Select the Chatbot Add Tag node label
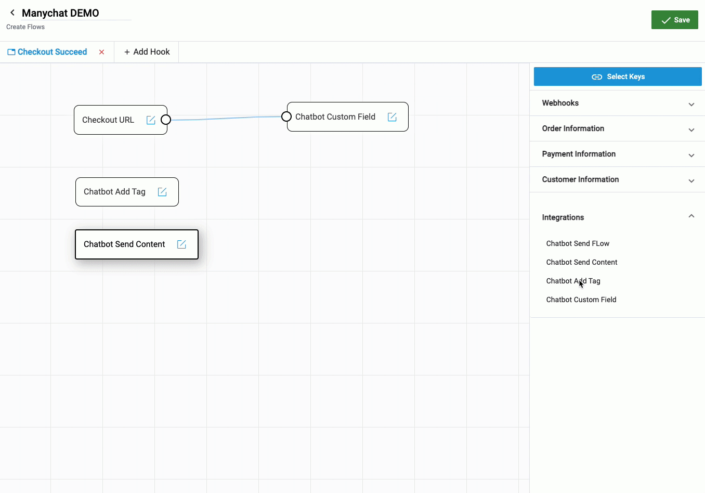The image size is (705, 493). point(114,192)
